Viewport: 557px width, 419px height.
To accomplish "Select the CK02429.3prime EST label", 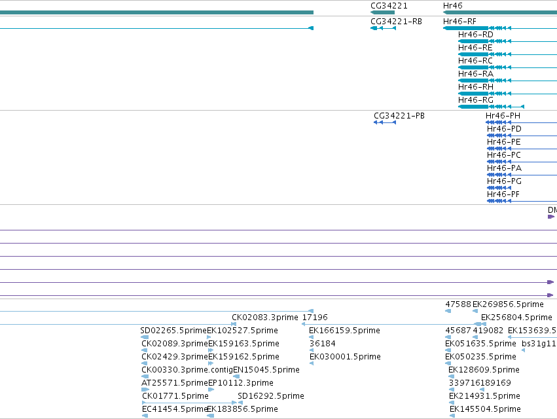I will coord(175,357).
